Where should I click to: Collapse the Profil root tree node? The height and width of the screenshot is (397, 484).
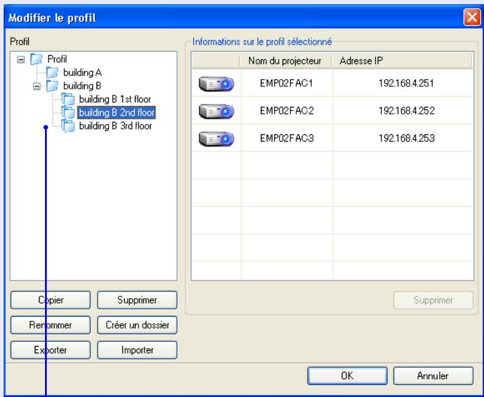(x=20, y=59)
